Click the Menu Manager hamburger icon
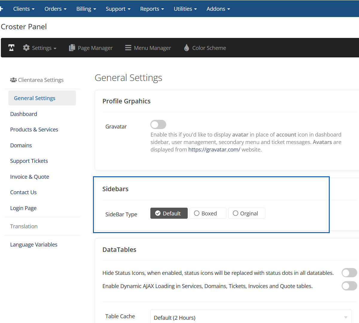The height and width of the screenshot is (323, 359). tap(128, 48)
